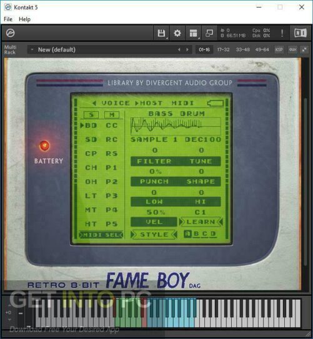Open the File menu
This screenshot has height=339, width=313.
coord(8,19)
